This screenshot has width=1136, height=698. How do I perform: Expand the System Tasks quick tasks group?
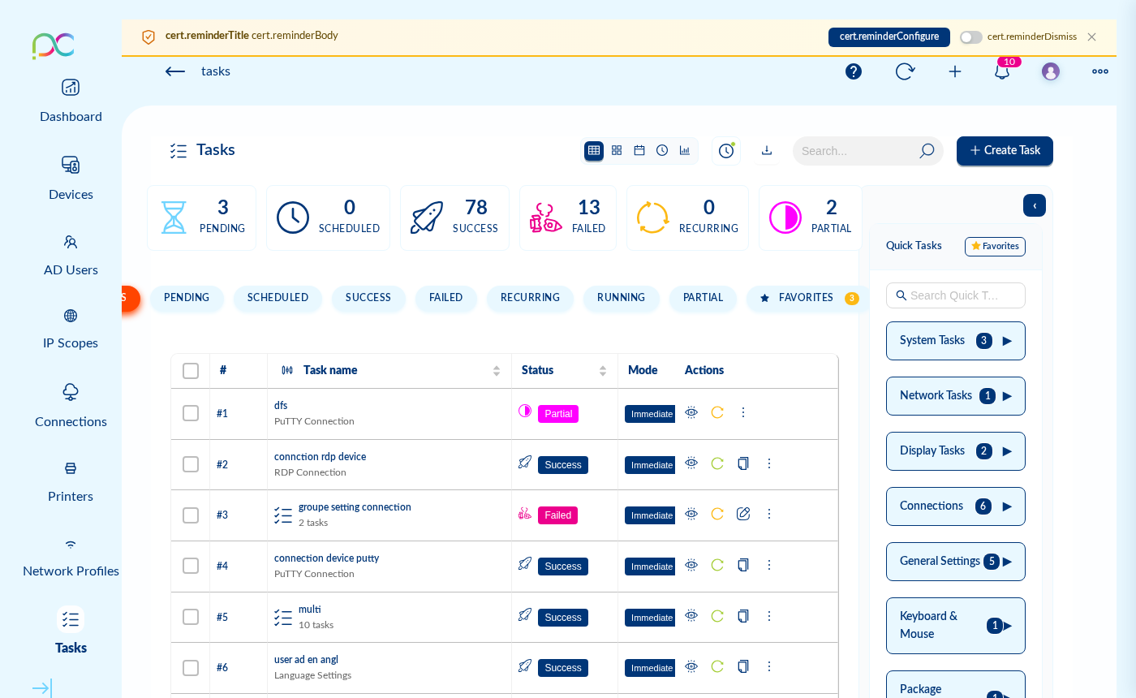pyautogui.click(x=1006, y=341)
